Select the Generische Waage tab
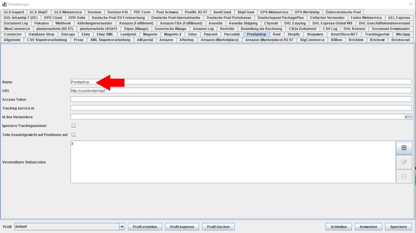416x233 pixels. pyautogui.click(x=170, y=29)
